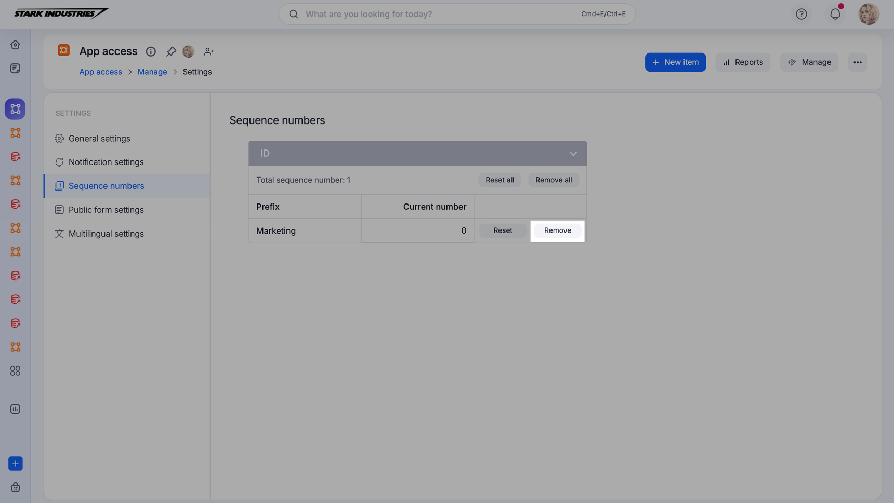Screen dimensions: 894x503
Task: Open the Manage button menu
Action: tap(809, 62)
